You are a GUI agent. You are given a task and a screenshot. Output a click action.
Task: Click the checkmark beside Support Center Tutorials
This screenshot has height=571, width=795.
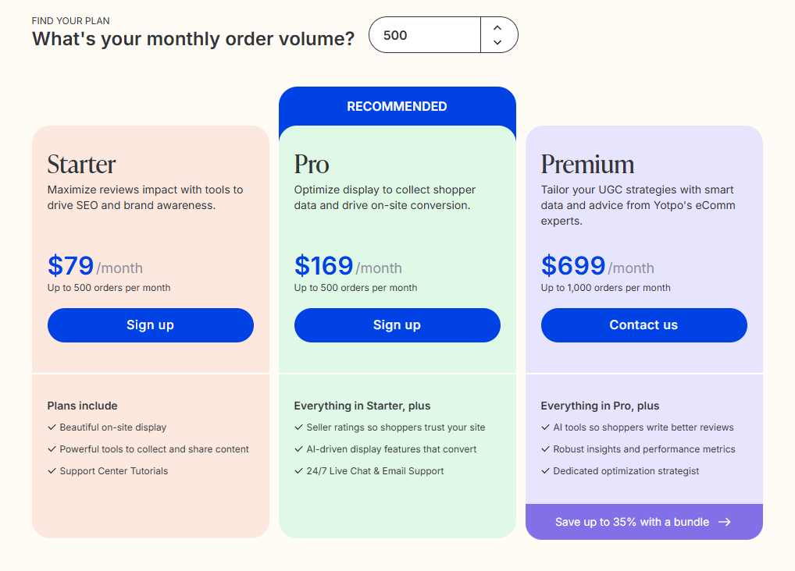coord(52,471)
